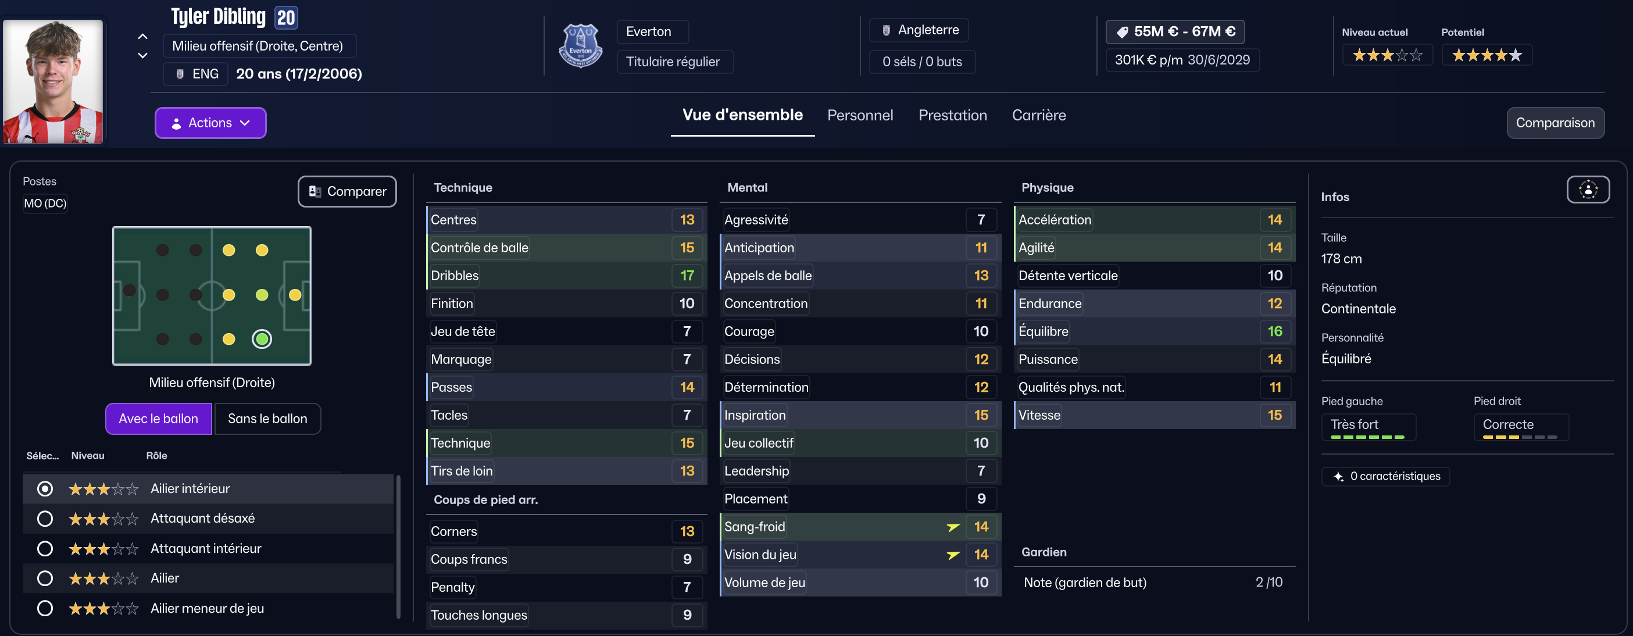Open the Personnel tab

(x=860, y=116)
